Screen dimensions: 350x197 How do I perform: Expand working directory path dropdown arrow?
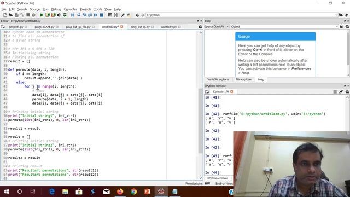click(x=336, y=15)
